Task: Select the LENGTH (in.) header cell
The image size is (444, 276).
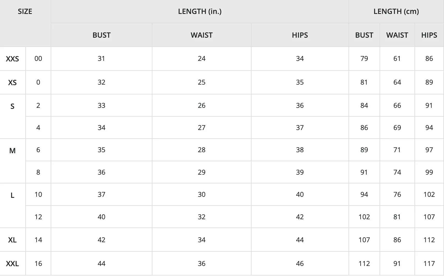Action: (200, 11)
